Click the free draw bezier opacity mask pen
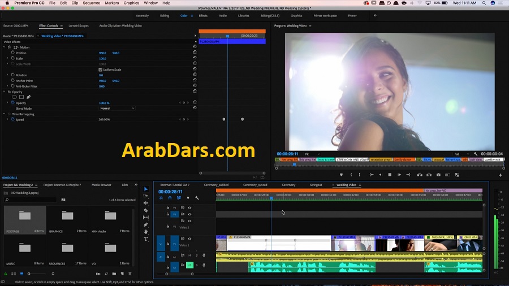 29,97
